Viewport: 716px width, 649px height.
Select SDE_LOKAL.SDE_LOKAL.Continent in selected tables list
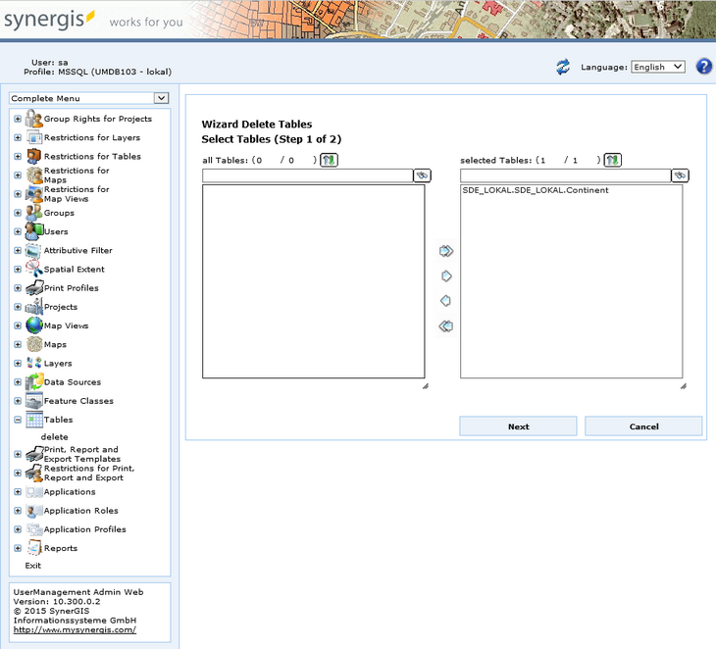pyautogui.click(x=536, y=190)
